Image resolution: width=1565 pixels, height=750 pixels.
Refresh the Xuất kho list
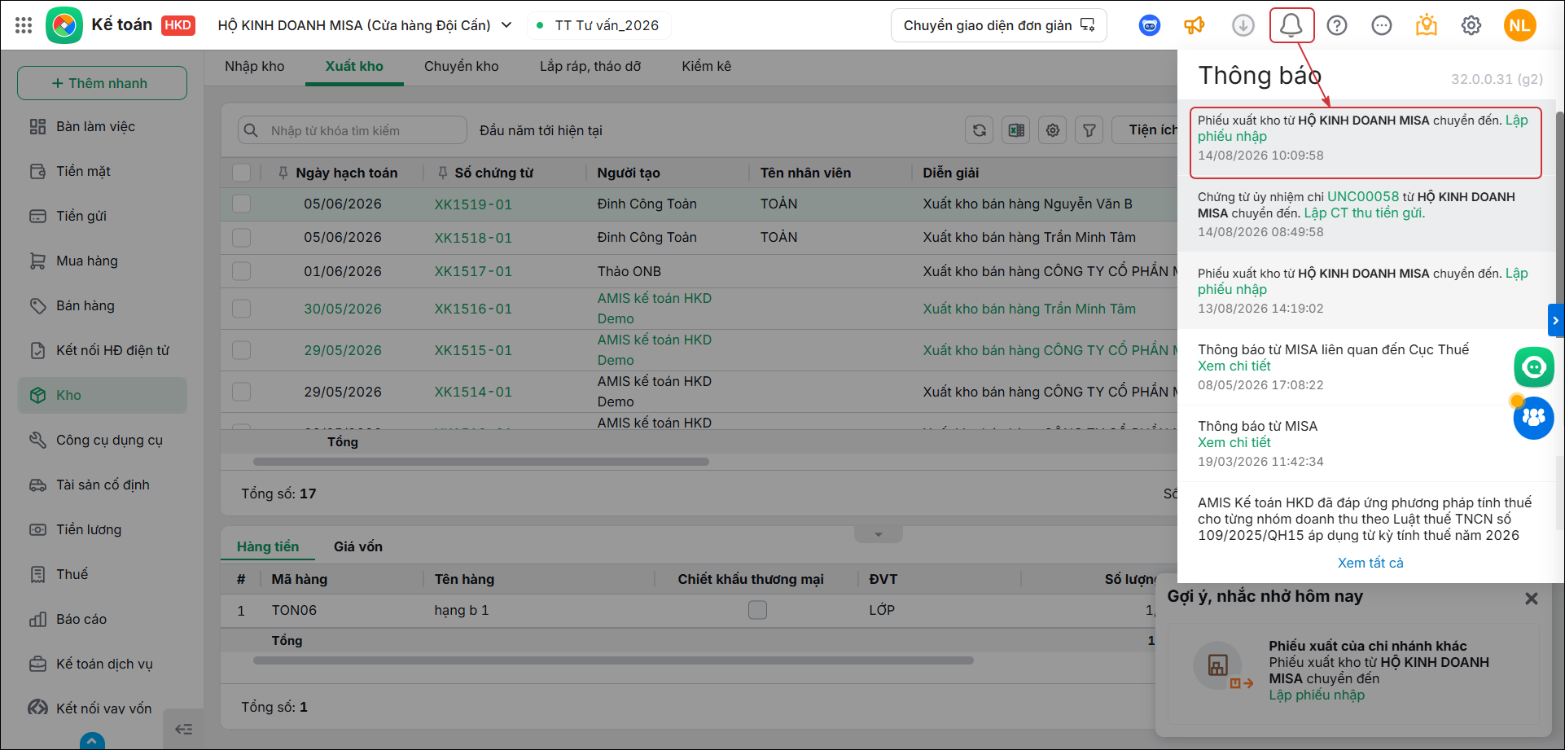(x=980, y=130)
